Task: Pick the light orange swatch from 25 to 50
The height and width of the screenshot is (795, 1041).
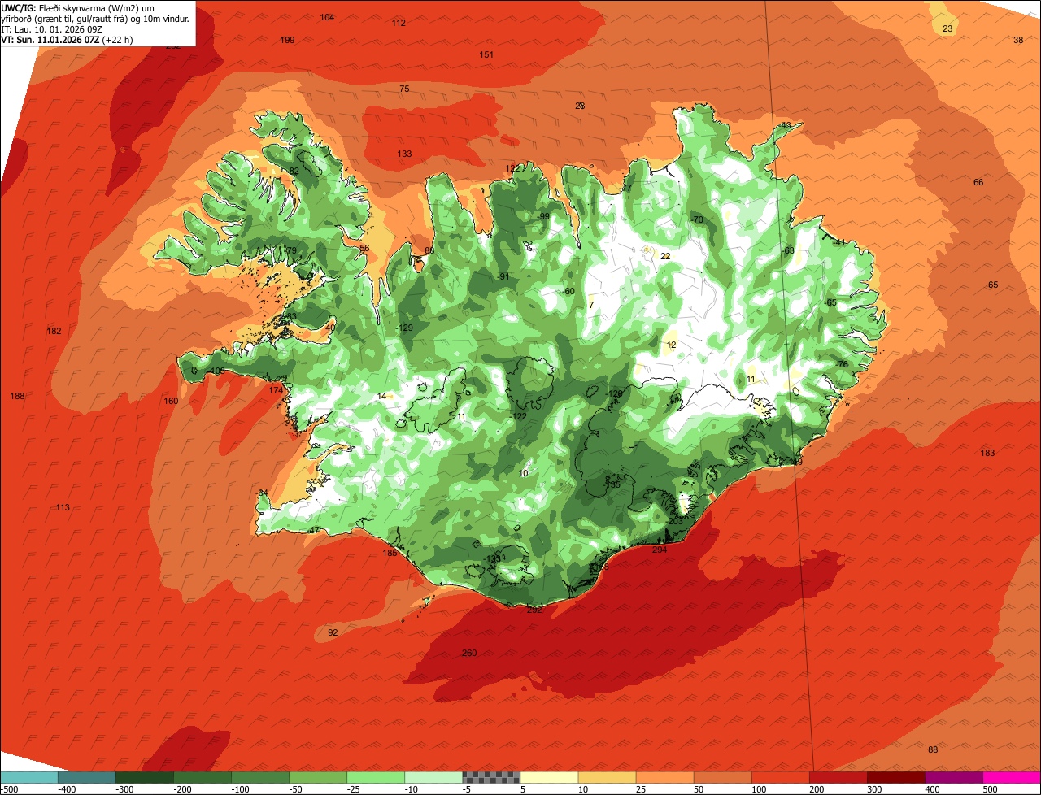Action: (x=664, y=777)
